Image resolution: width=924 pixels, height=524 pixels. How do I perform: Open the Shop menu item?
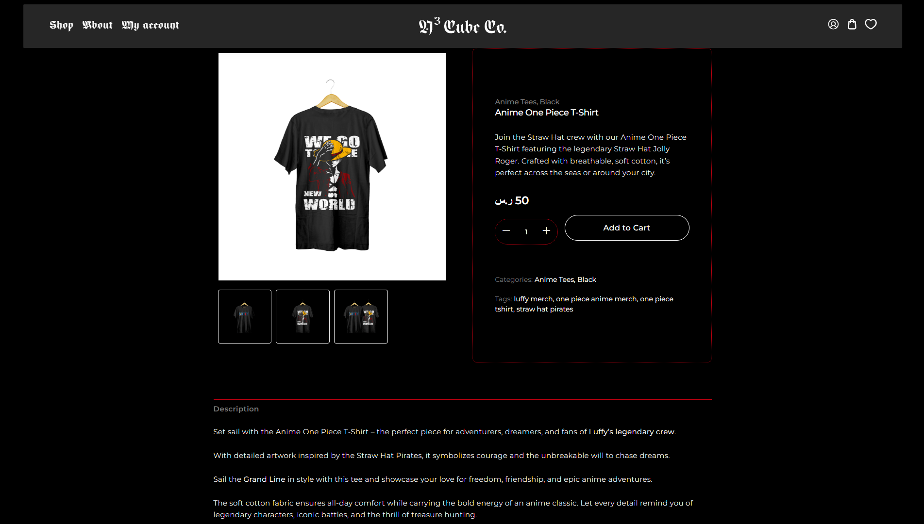pos(61,25)
